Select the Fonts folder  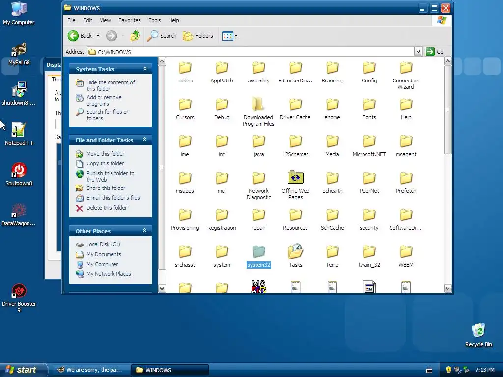369,109
